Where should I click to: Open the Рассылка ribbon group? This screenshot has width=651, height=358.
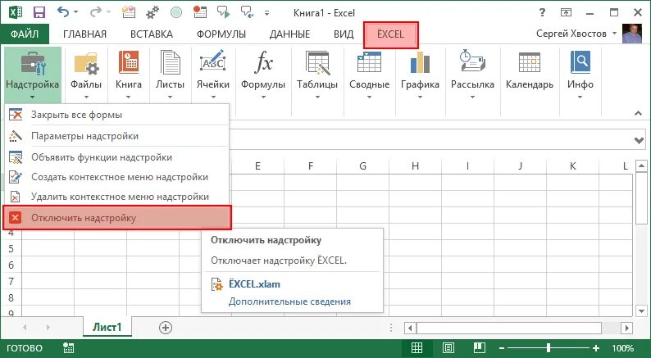(x=472, y=75)
